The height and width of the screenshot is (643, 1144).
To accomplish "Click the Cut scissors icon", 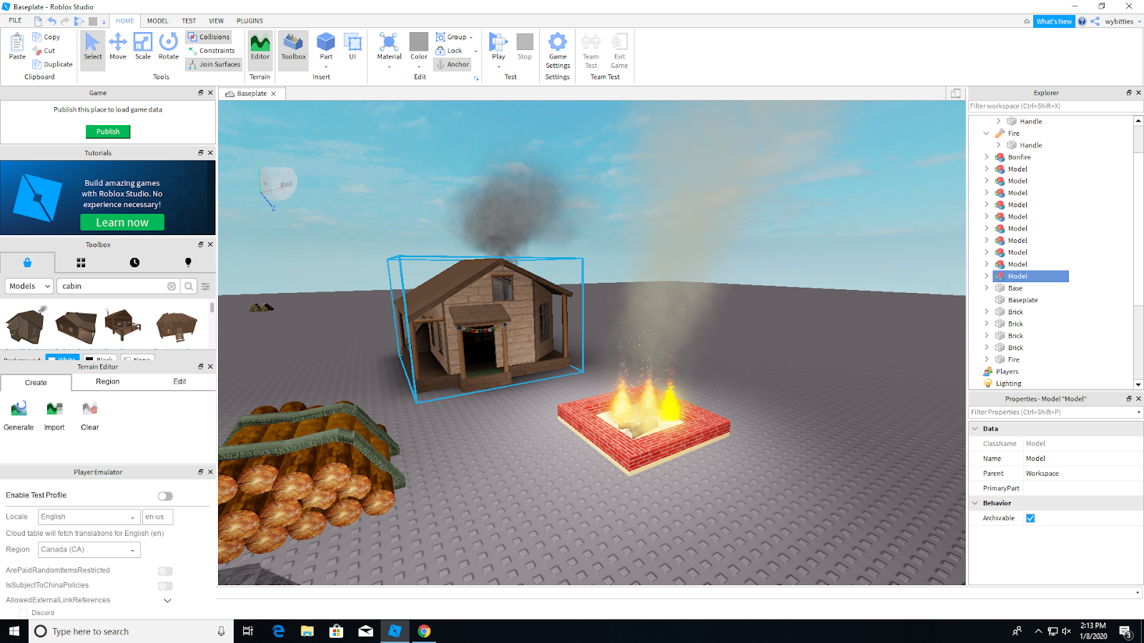I will point(37,51).
